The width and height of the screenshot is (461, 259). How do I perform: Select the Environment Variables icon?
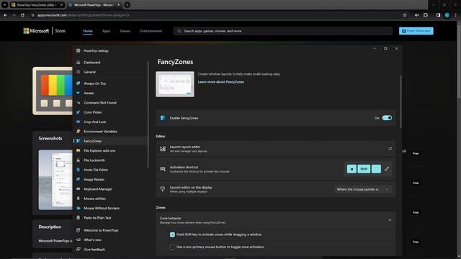click(79, 131)
